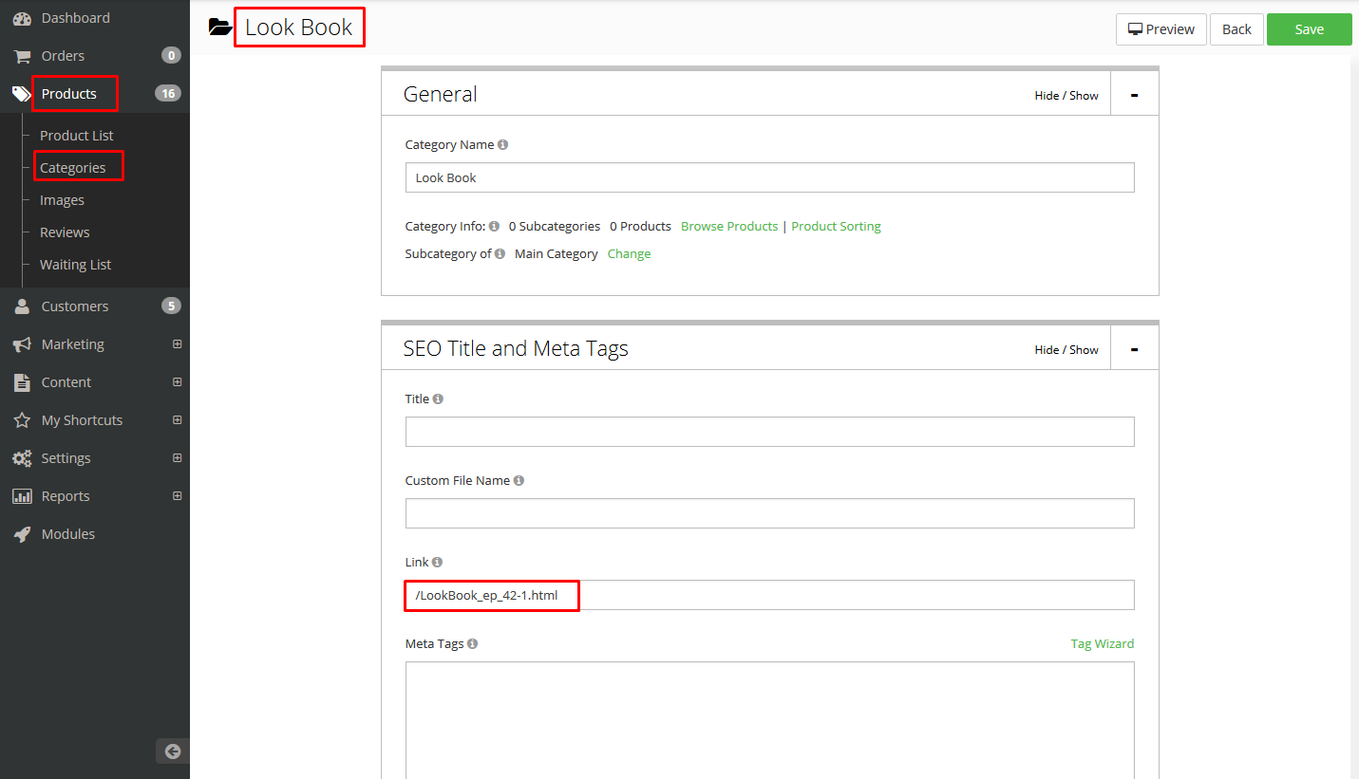Collapse the General section with minus button
This screenshot has width=1359, height=779.
tap(1134, 95)
